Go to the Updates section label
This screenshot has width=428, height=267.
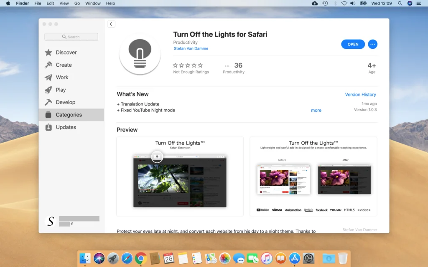pyautogui.click(x=66, y=127)
